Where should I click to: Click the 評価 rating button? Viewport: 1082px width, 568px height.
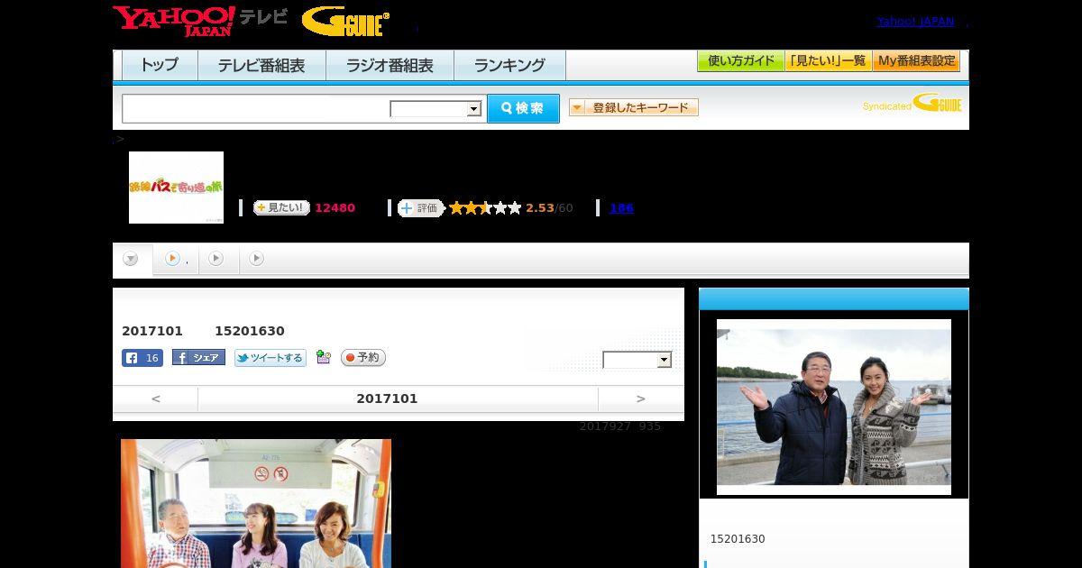click(x=421, y=208)
